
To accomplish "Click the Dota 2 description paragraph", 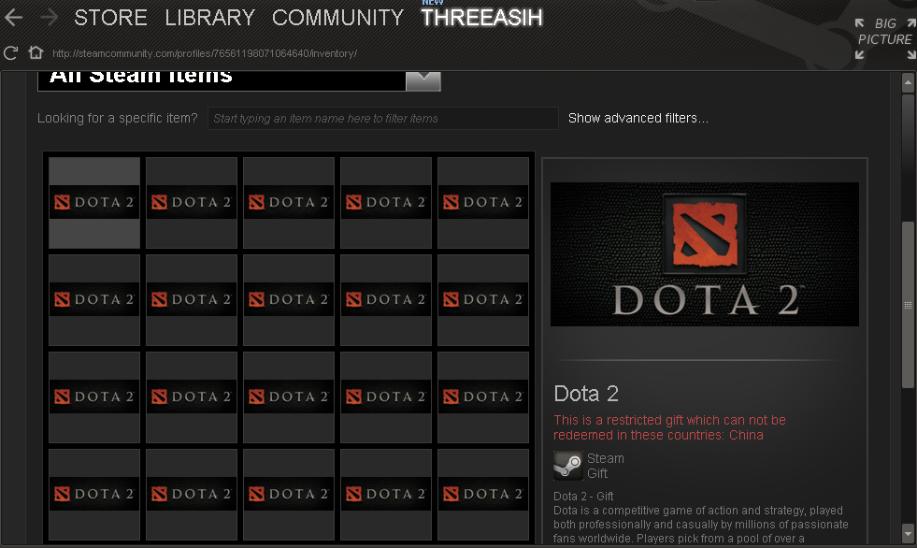I will 701,524.
